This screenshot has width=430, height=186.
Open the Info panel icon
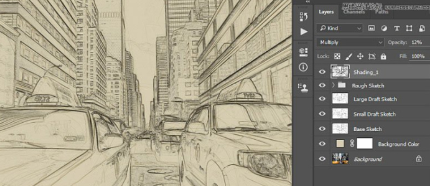coord(303,67)
